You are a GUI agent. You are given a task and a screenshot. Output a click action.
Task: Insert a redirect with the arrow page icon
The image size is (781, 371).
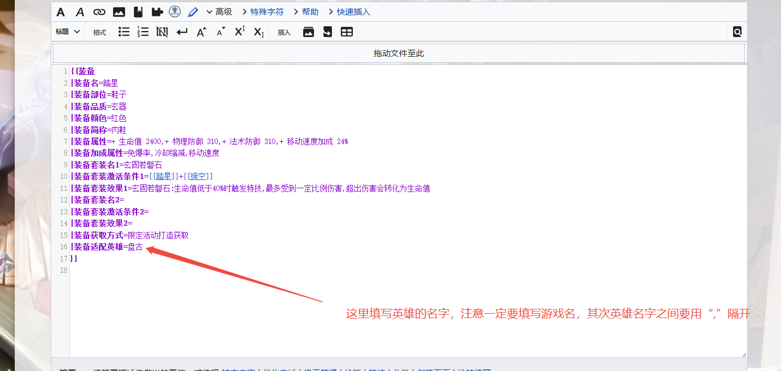pyautogui.click(x=327, y=32)
